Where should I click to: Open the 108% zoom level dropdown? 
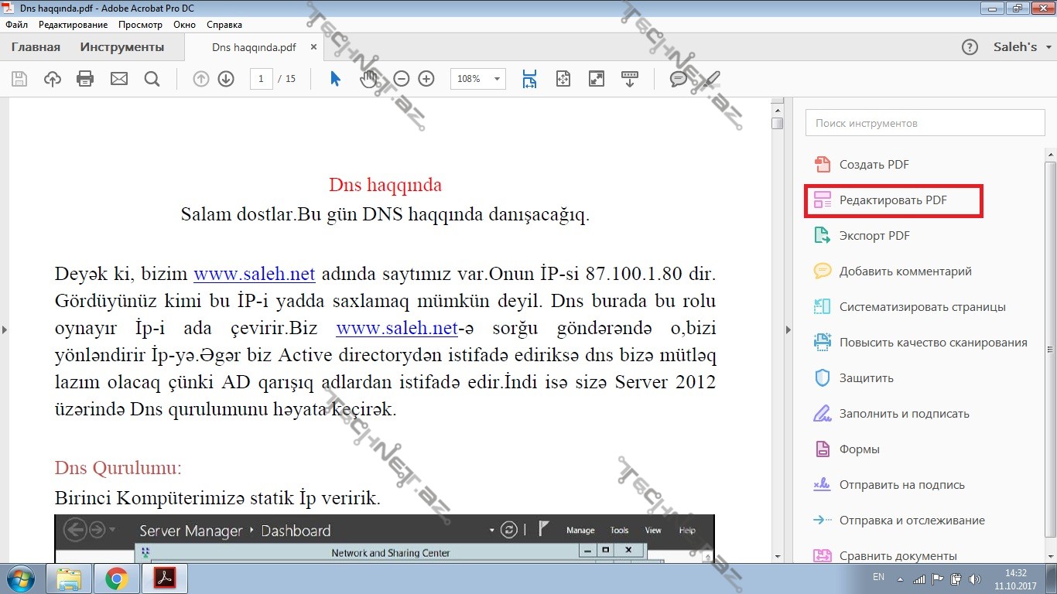point(496,79)
